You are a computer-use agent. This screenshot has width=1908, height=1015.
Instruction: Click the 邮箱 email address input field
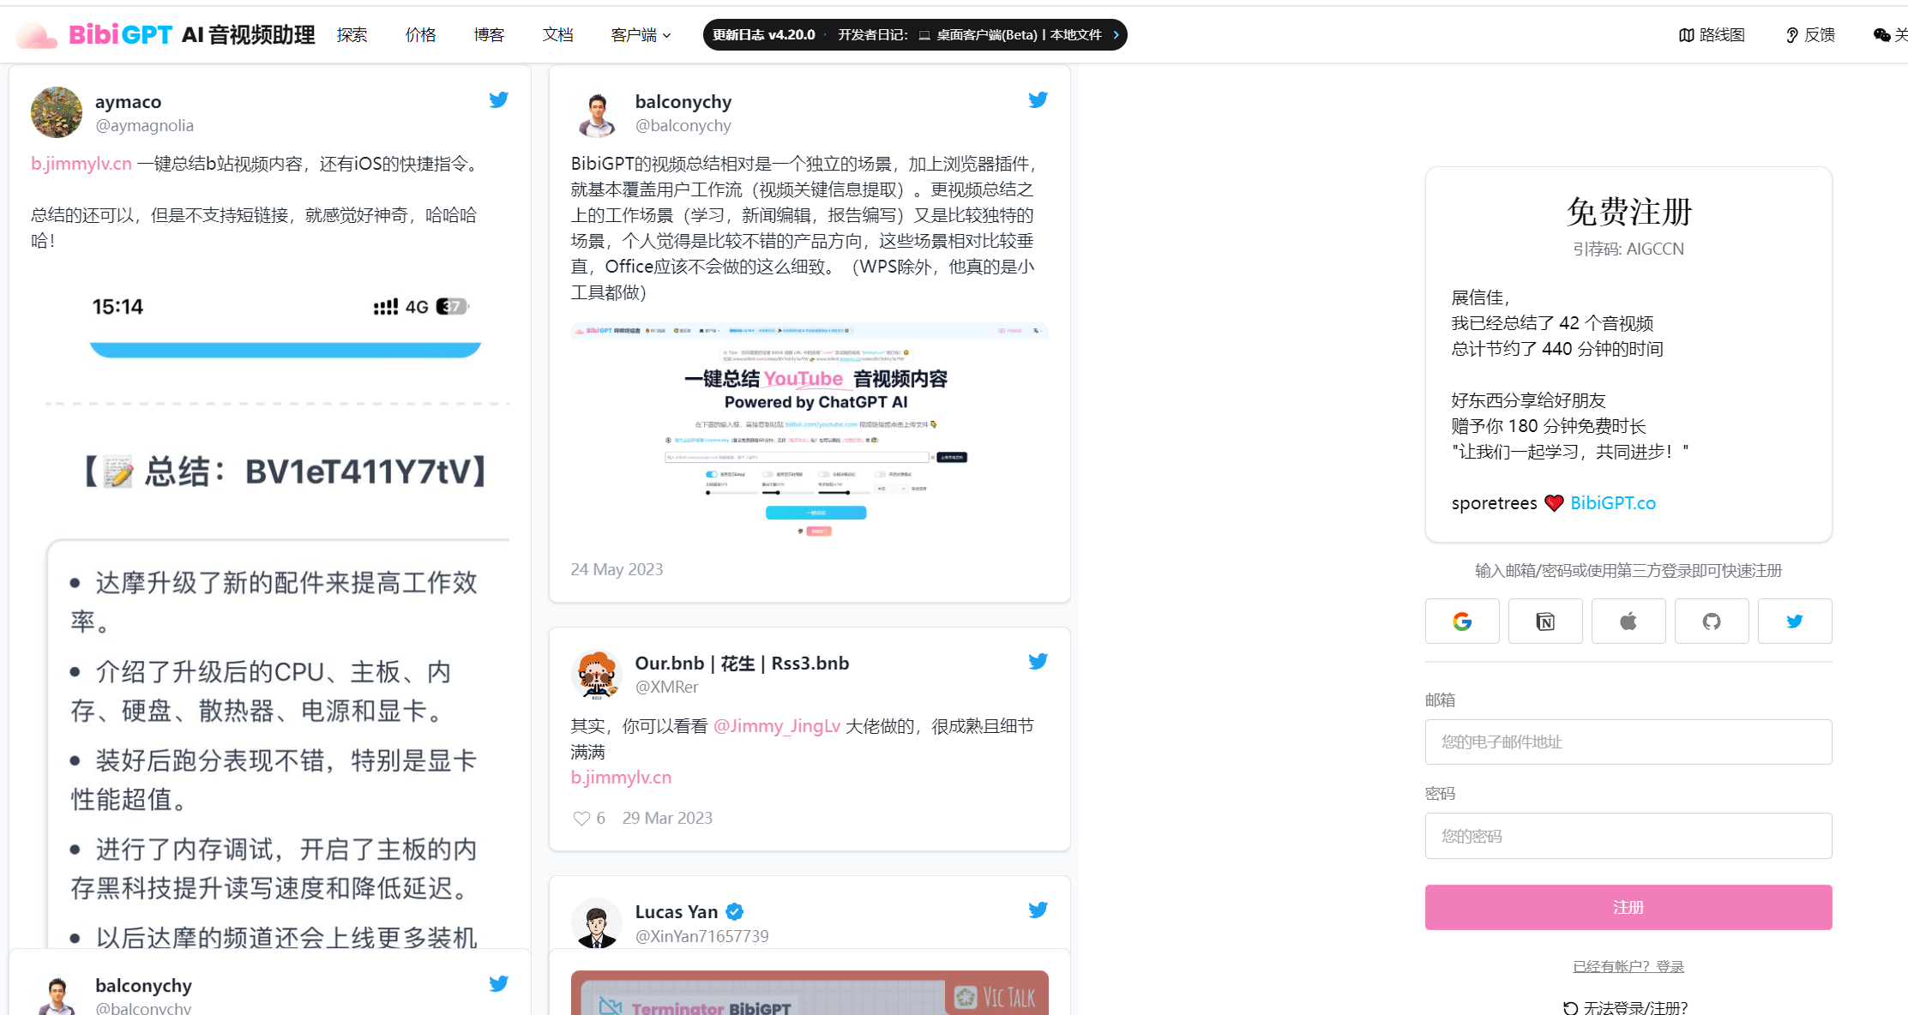(1628, 742)
